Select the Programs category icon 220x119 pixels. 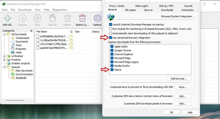(13, 49)
